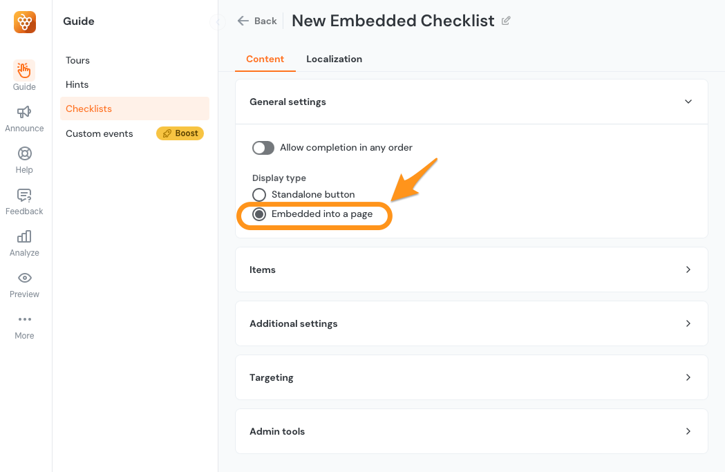Screen dimensions: 725x472
Task: Expand the Targeting section
Action: pos(688,377)
